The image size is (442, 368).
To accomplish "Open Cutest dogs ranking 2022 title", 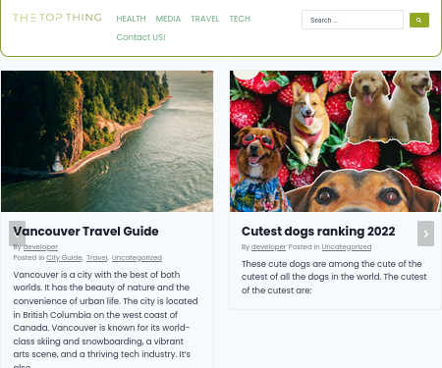I will pos(318,232).
